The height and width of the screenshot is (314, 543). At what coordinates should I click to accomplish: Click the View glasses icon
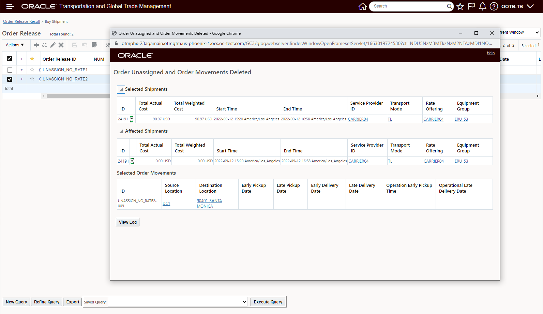click(x=45, y=45)
